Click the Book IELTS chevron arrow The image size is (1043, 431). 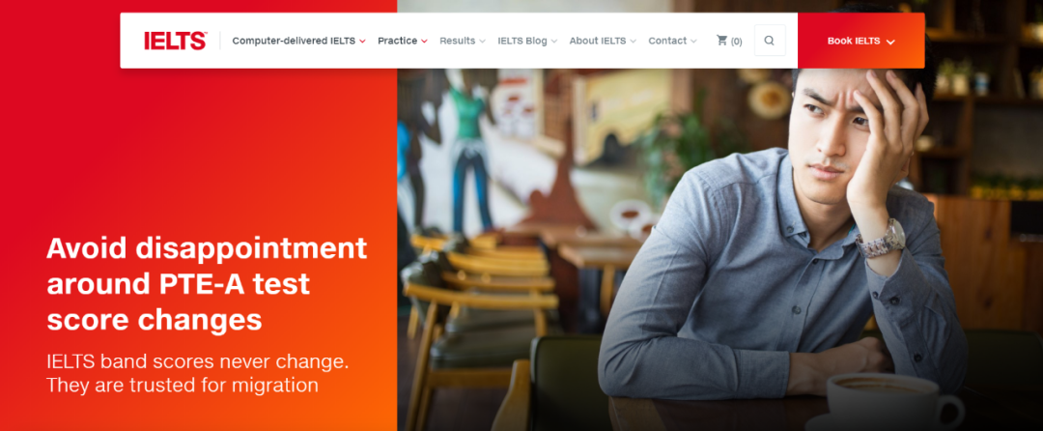pos(890,42)
